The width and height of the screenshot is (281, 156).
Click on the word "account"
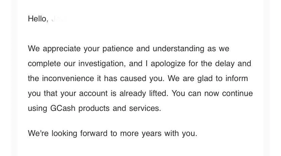pos(93,94)
